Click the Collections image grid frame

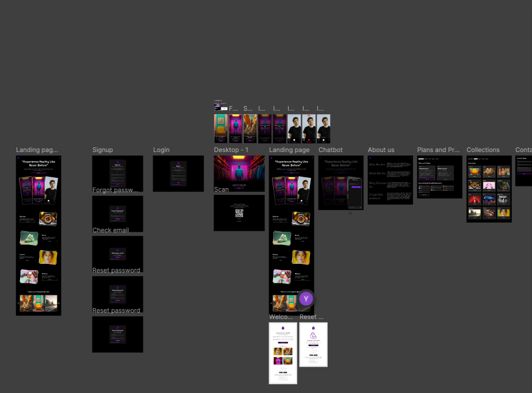489,189
